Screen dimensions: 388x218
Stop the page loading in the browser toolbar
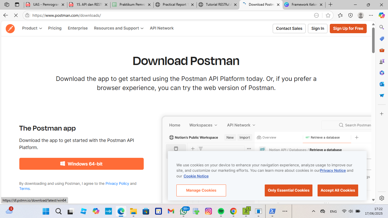point(16,15)
